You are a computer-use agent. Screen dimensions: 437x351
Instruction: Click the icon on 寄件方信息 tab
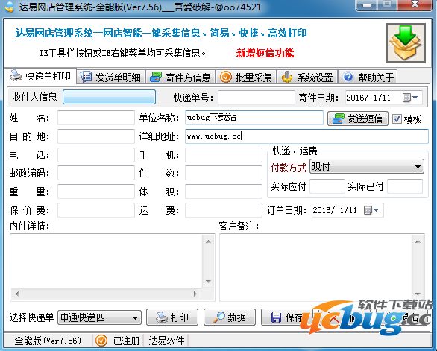point(156,78)
